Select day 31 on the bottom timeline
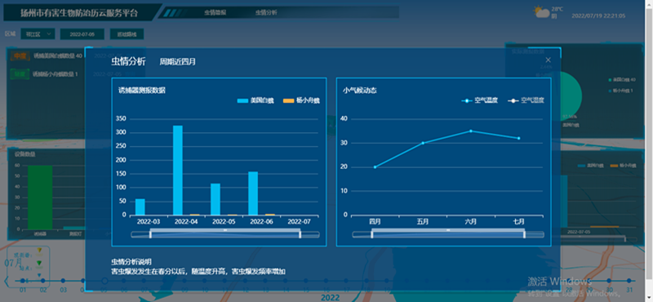The width and height of the screenshot is (653, 302). click(629, 281)
